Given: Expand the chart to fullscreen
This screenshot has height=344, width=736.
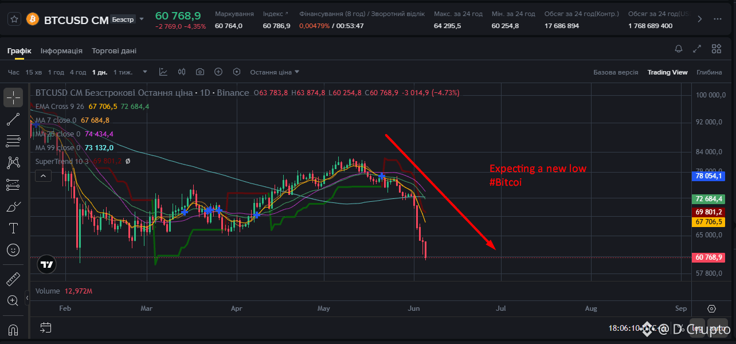Looking at the screenshot, I should click(697, 49).
